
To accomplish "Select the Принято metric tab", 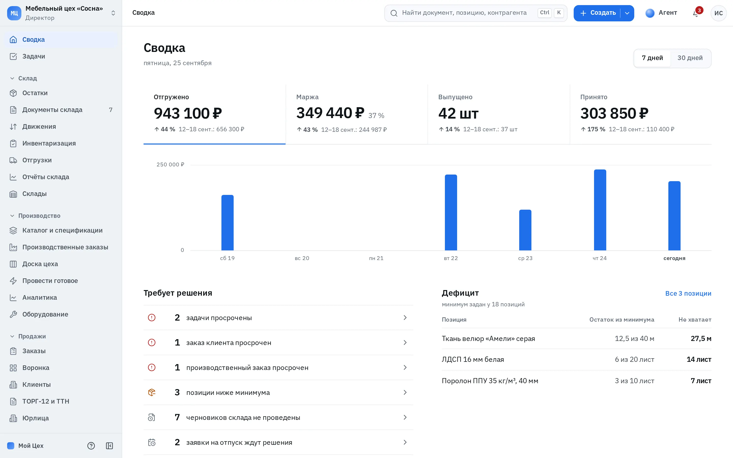I will [x=641, y=114].
